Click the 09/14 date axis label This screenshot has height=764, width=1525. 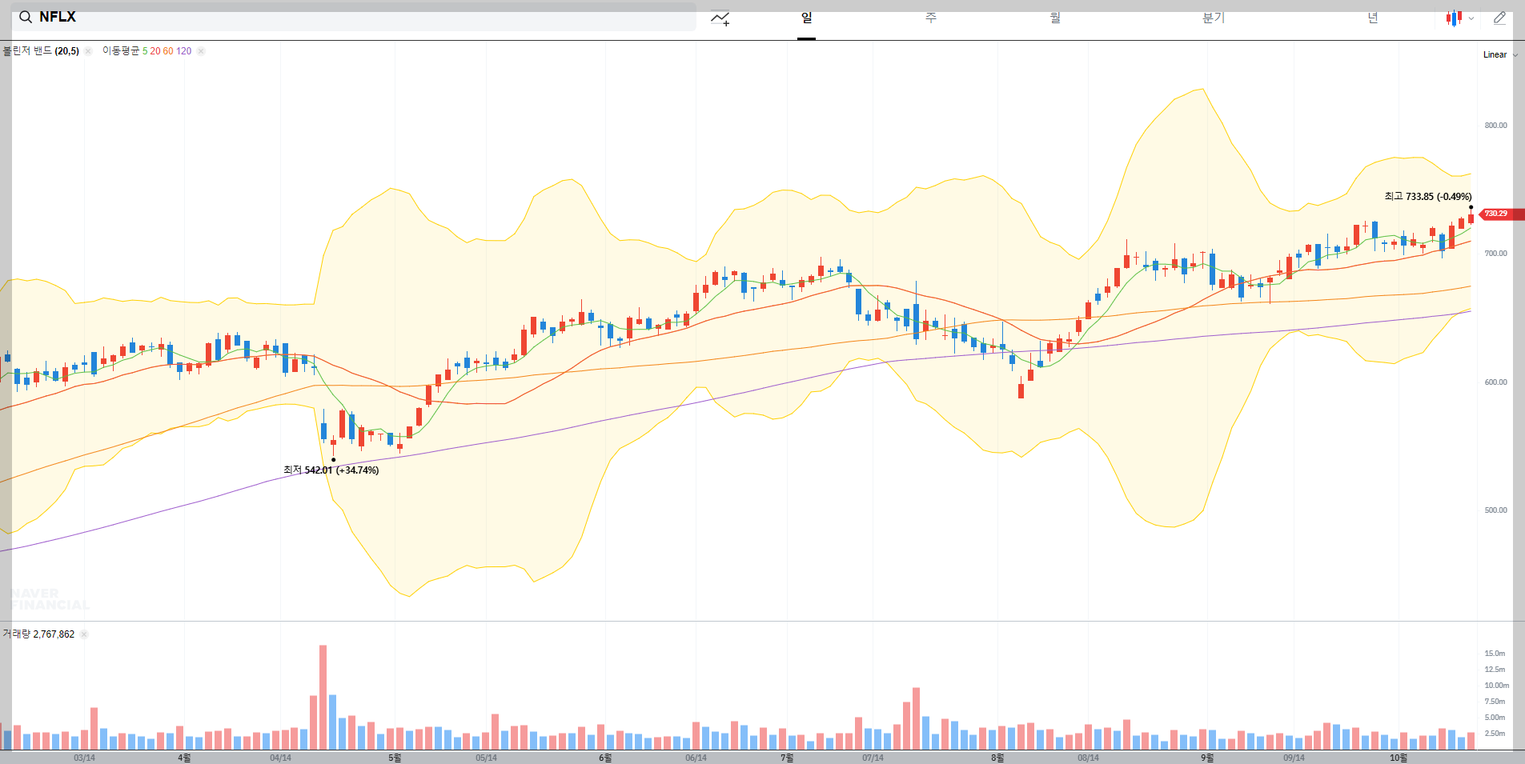(1294, 758)
